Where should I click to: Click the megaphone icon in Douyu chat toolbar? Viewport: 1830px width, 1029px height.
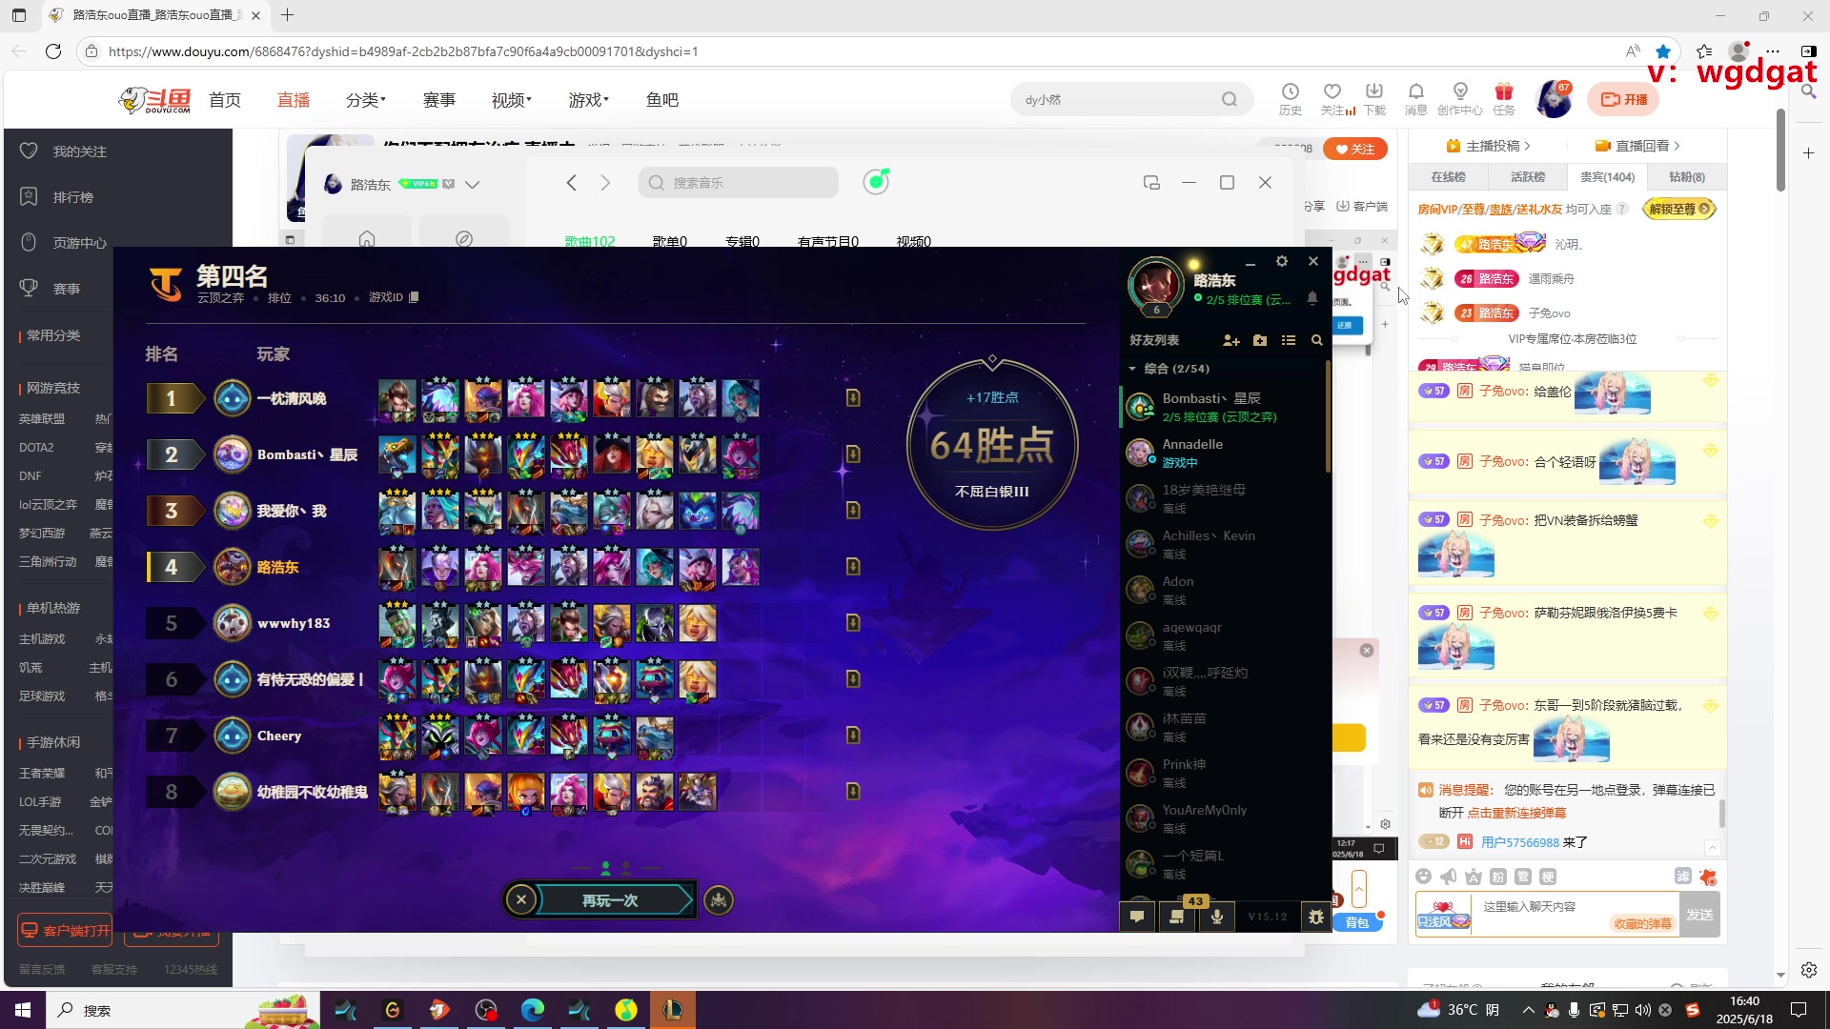point(1449,877)
